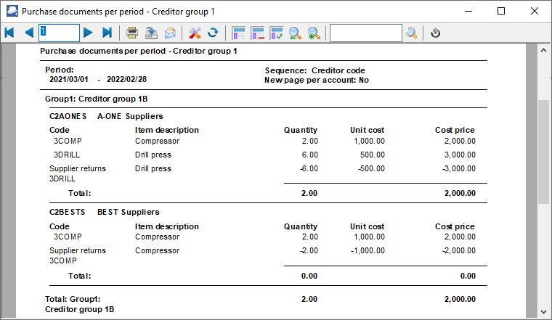The width and height of the screenshot is (552, 320).
Task: Zoom in with the magnifier plus icon
Action: 314,33
